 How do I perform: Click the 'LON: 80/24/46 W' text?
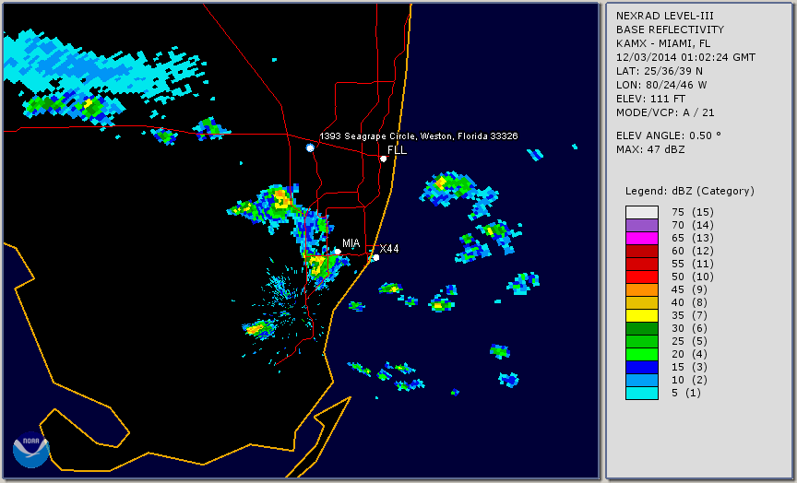[x=661, y=85]
